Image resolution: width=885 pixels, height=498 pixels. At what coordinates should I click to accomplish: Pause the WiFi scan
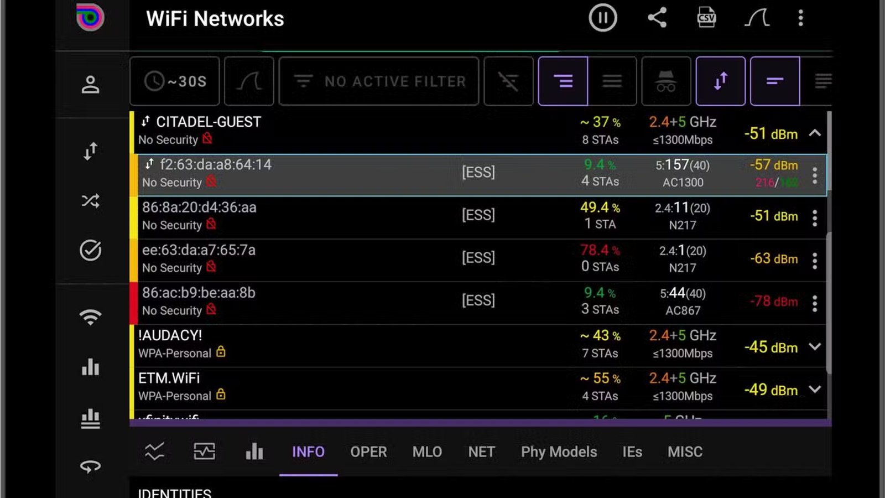602,18
